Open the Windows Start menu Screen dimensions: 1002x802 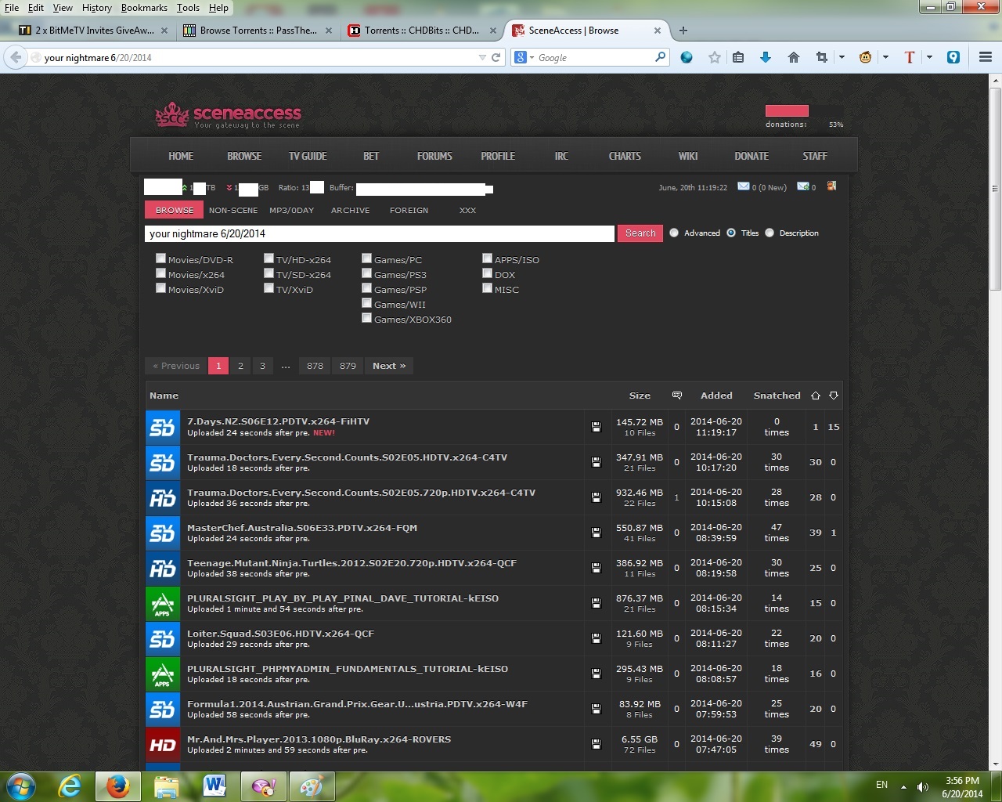[x=21, y=786]
